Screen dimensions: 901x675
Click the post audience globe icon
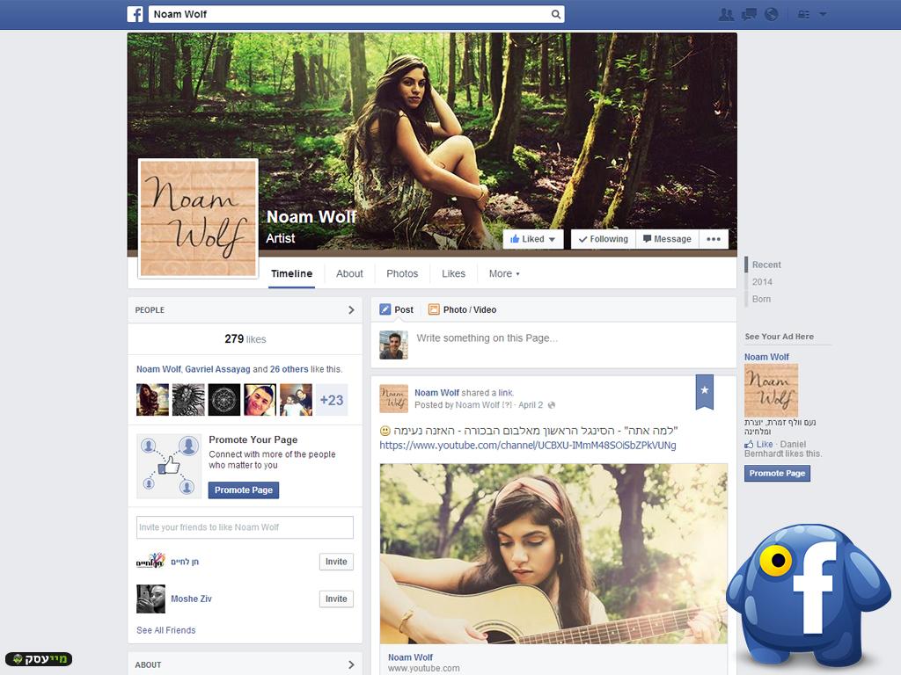(x=552, y=405)
